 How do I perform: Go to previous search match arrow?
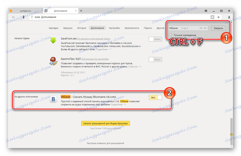pos(201,28)
